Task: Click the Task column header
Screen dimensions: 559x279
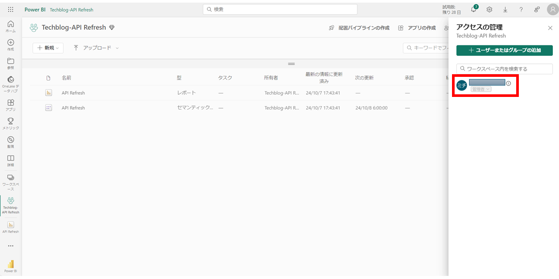Action: coord(225,78)
